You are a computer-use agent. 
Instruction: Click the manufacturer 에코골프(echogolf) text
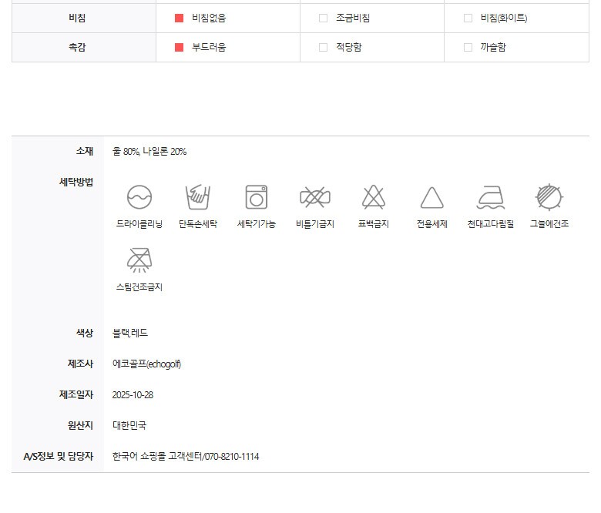(x=146, y=364)
